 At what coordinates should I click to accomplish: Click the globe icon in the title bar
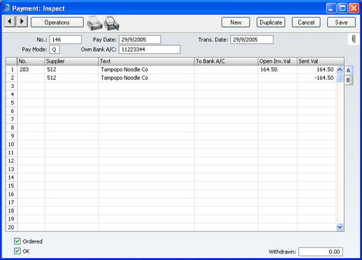[x=7, y=8]
